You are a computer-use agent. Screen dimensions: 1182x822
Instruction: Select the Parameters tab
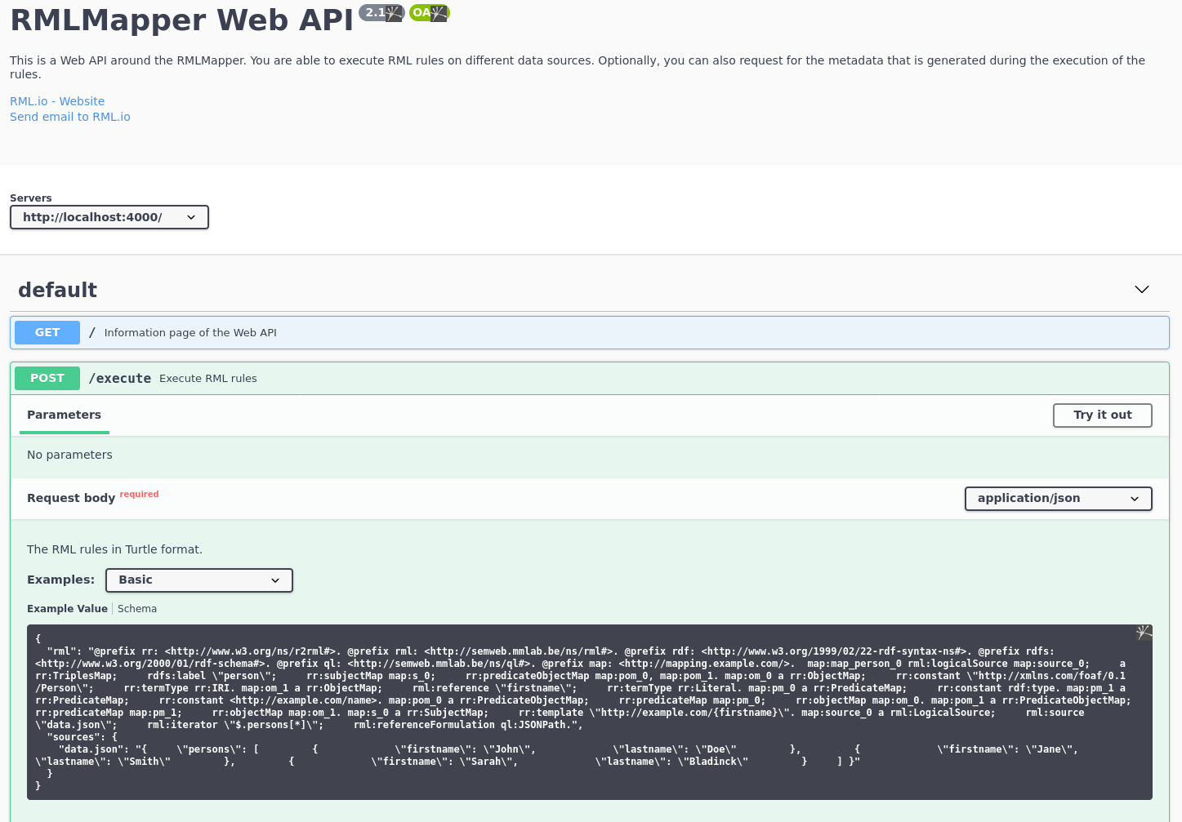click(65, 415)
